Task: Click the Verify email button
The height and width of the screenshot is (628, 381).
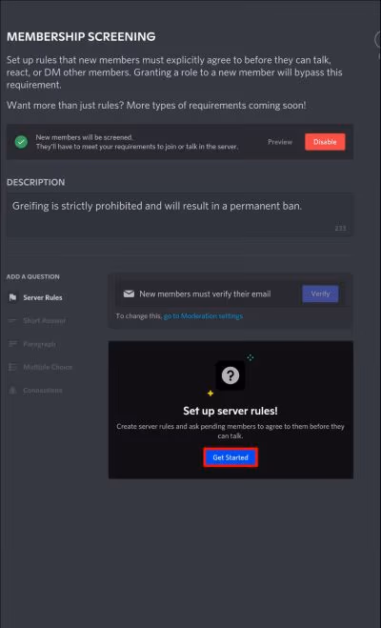Action: click(320, 294)
